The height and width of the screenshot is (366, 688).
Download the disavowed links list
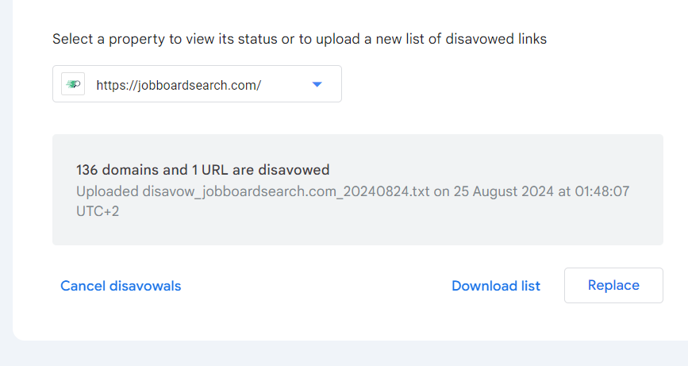click(496, 286)
